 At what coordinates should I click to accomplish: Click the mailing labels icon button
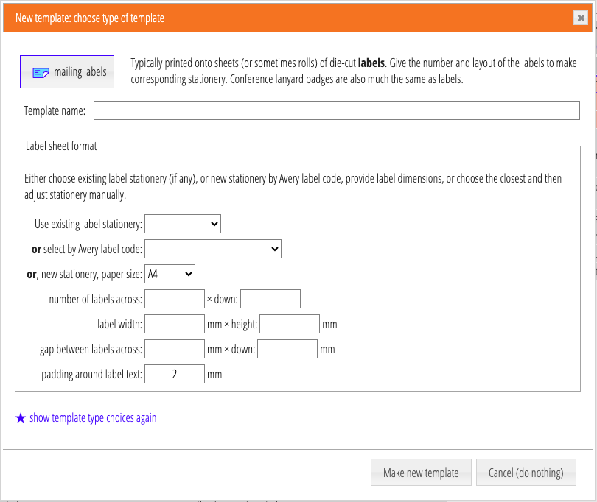(x=67, y=72)
